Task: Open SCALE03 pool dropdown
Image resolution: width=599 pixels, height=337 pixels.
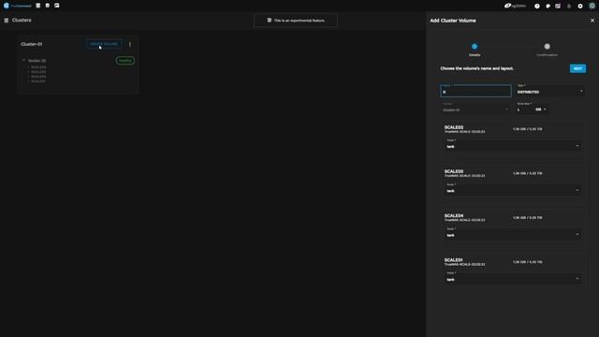Action: pos(512,189)
